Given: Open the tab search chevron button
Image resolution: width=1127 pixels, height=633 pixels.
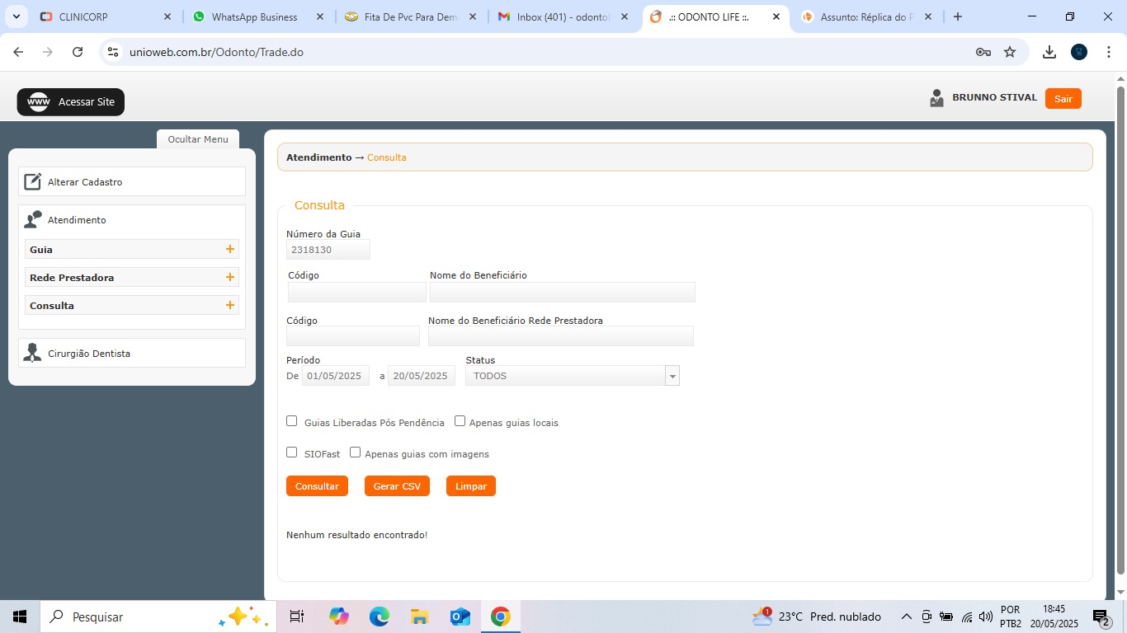Looking at the screenshot, I should (x=17, y=16).
